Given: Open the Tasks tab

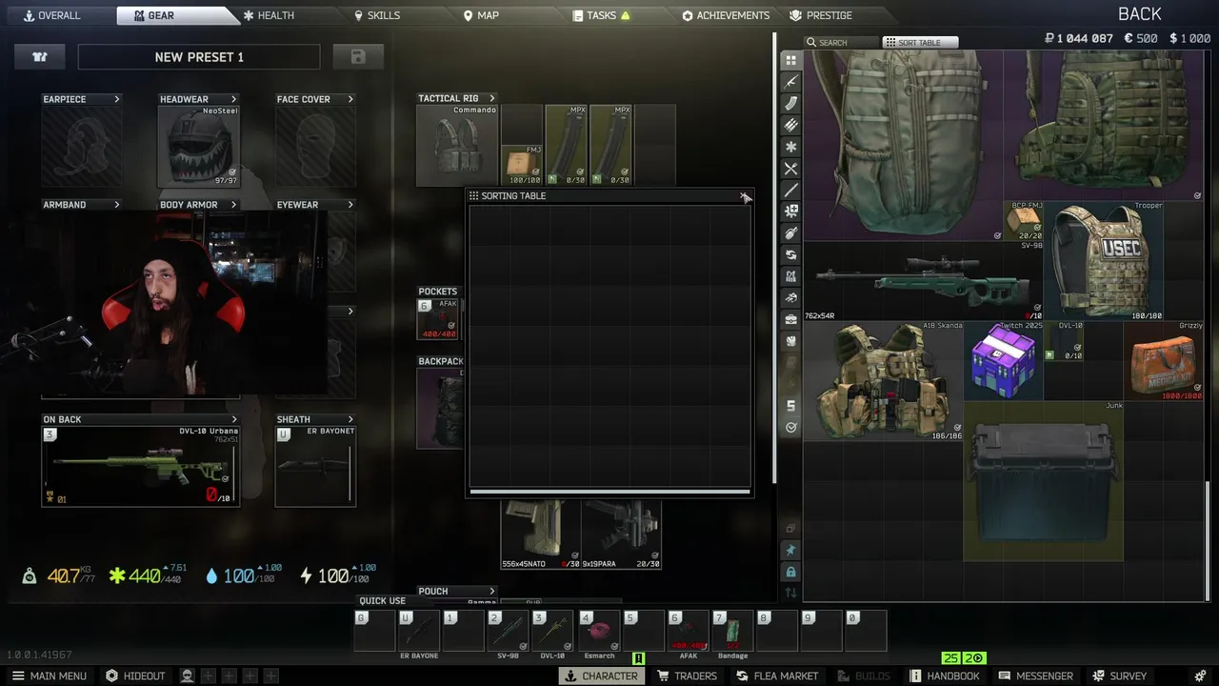Looking at the screenshot, I should (602, 15).
